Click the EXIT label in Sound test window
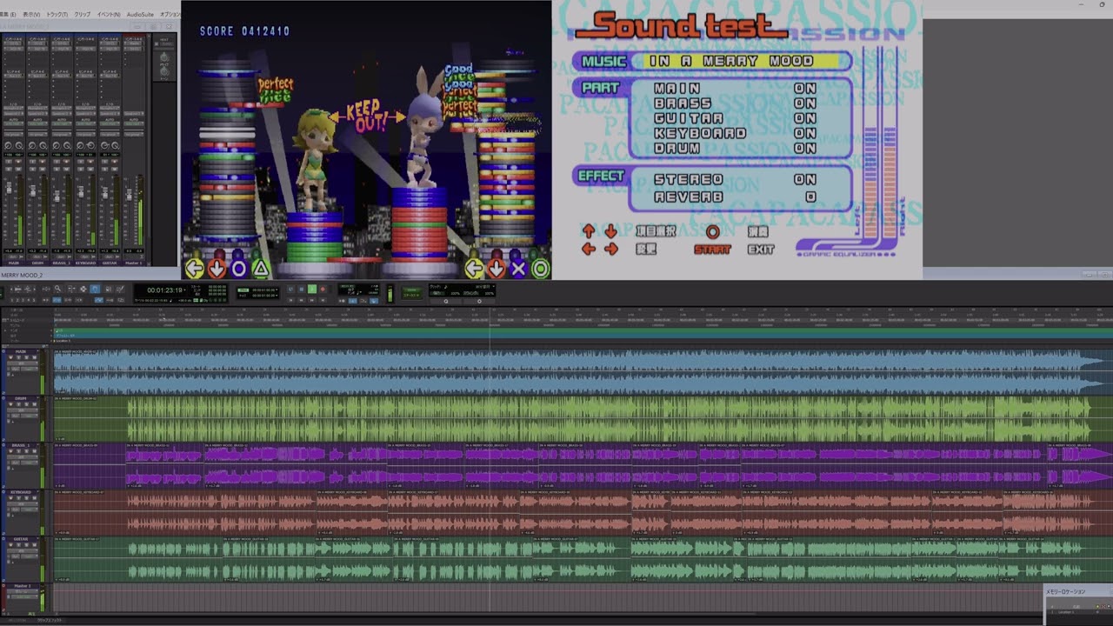Viewport: 1113px width, 626px height. click(761, 250)
